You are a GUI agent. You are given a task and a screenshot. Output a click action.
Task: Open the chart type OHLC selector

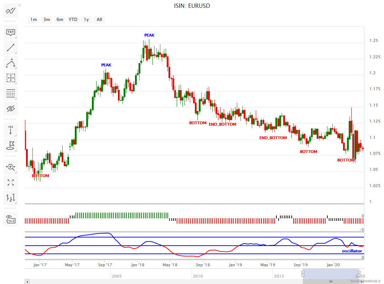coord(11,197)
